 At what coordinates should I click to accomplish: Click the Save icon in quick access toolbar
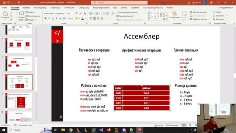[4, 3]
